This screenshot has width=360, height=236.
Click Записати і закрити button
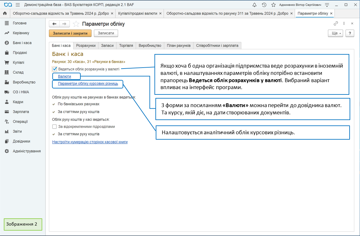(x=70, y=33)
